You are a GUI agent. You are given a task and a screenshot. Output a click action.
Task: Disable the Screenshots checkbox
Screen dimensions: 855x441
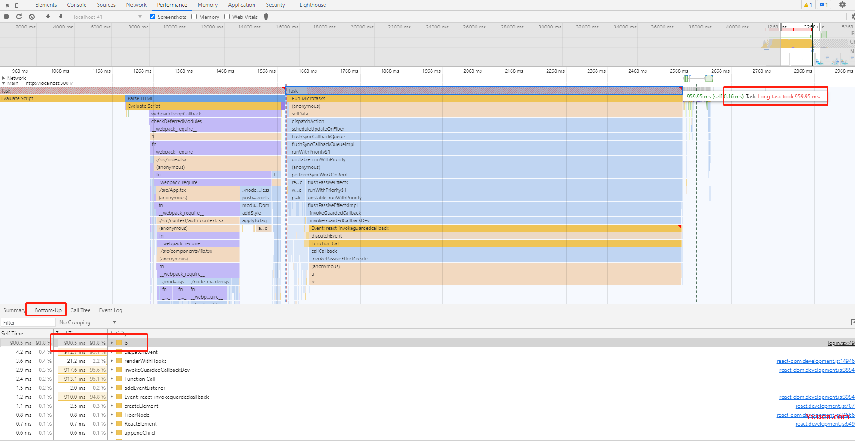coord(152,17)
